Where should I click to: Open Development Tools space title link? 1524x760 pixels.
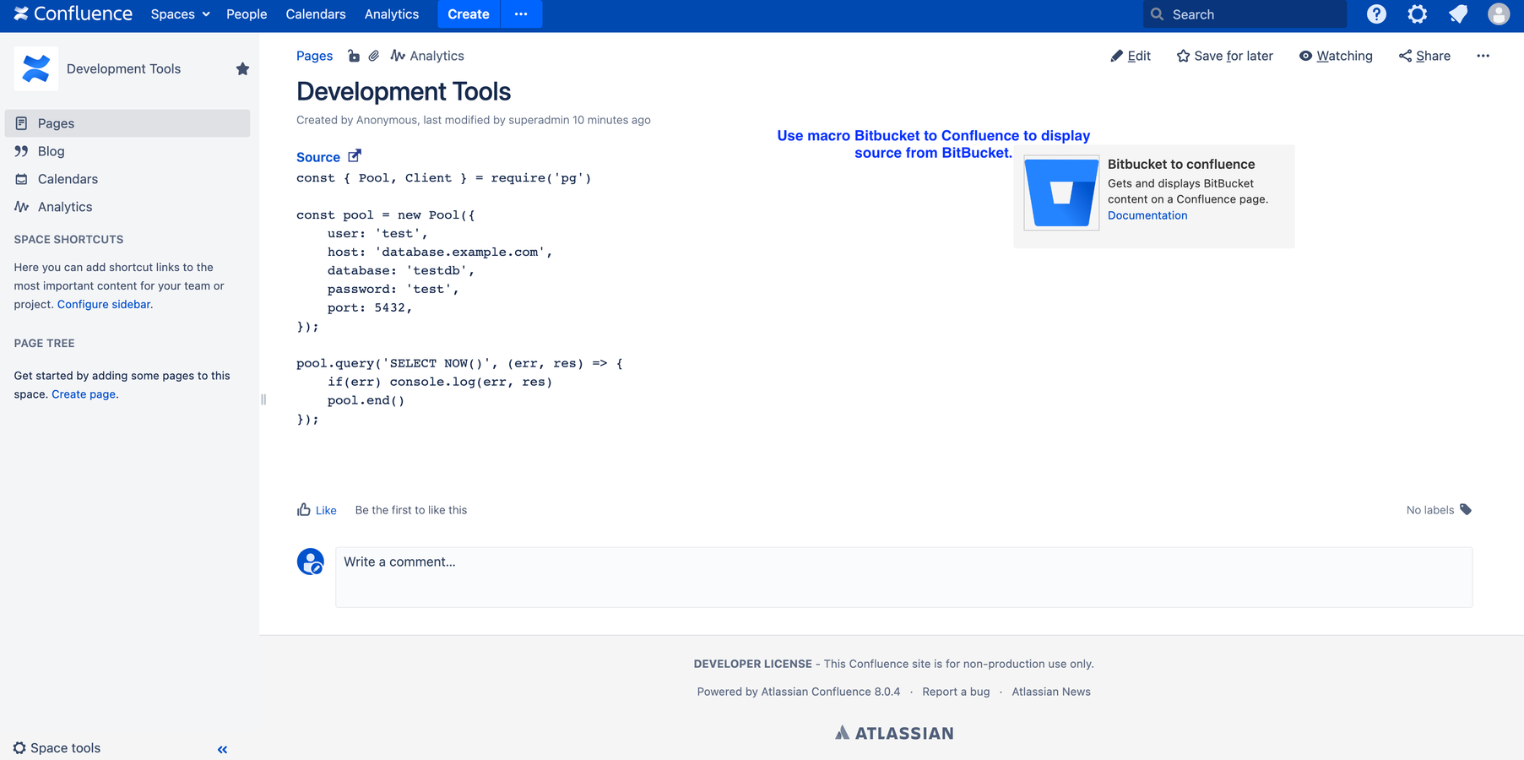pyautogui.click(x=123, y=69)
